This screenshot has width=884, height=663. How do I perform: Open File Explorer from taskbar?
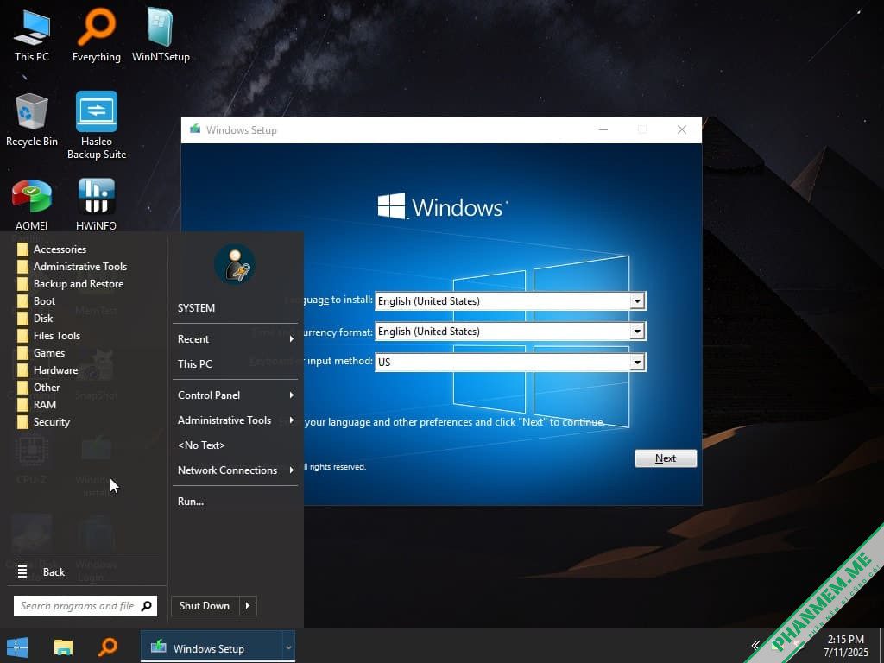coord(63,647)
